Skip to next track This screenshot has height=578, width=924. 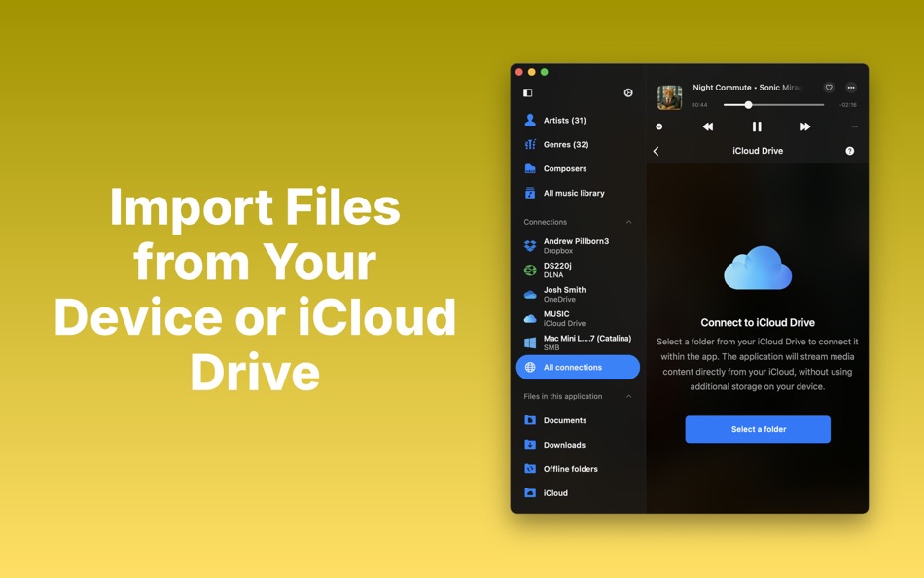pyautogui.click(x=805, y=126)
